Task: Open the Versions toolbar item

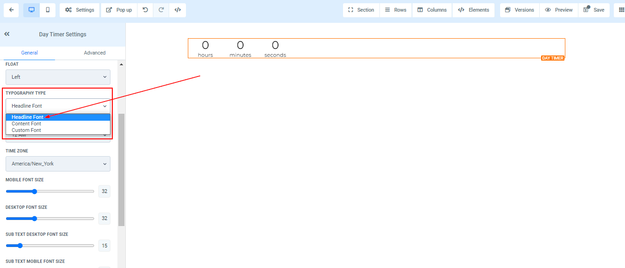Action: tap(520, 10)
